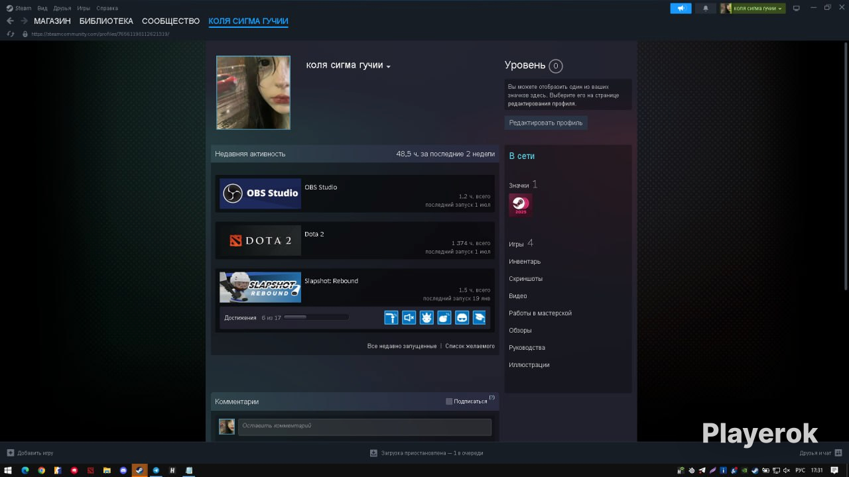The width and height of the screenshot is (849, 477).
Task: Open the Обзоры link
Action: coord(520,331)
